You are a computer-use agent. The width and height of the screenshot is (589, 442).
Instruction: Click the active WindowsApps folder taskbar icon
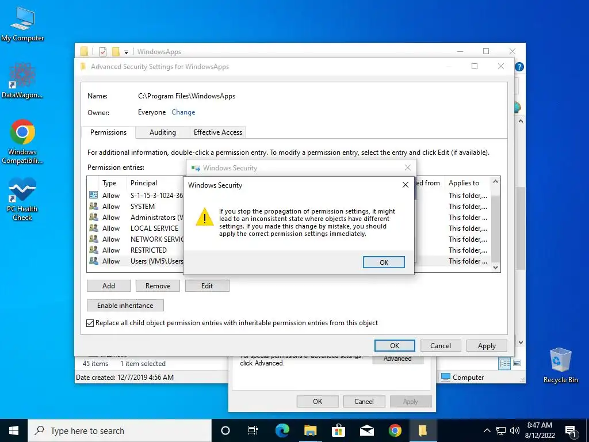[423, 430]
